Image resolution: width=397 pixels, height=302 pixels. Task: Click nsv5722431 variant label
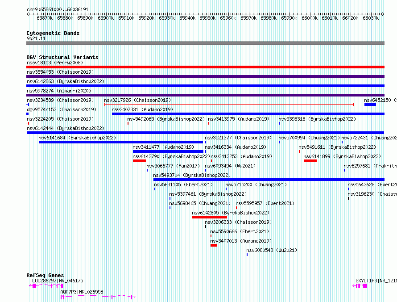tap(369, 138)
